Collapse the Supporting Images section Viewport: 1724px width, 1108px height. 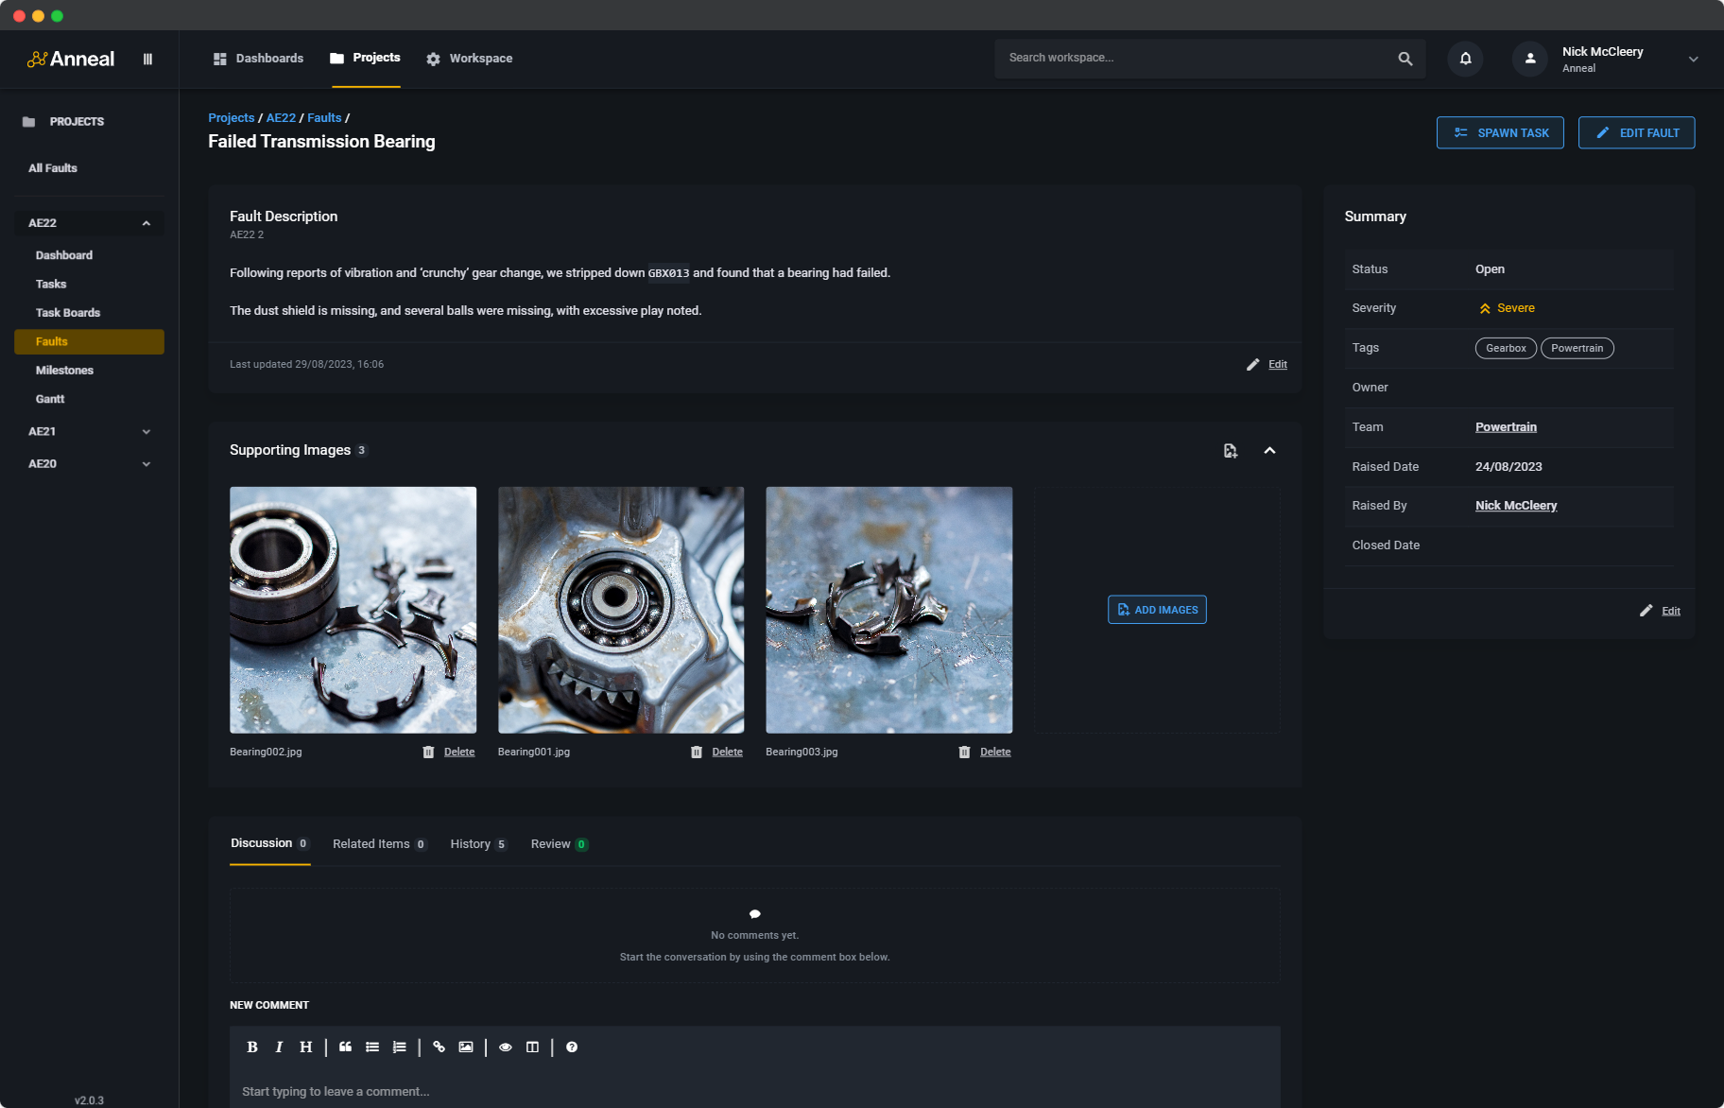pyautogui.click(x=1269, y=451)
